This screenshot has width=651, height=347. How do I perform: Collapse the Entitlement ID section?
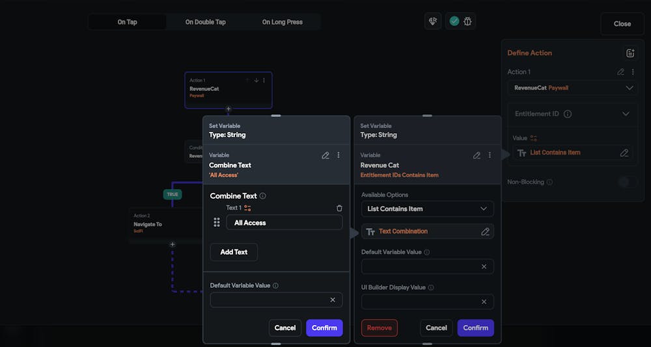pyautogui.click(x=626, y=114)
